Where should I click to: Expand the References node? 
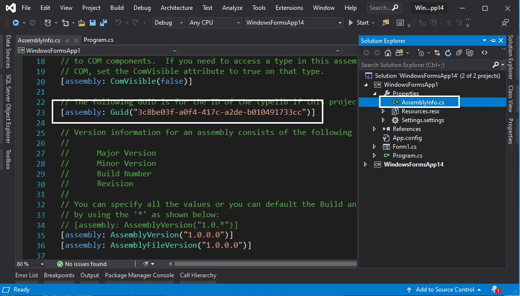(x=375, y=129)
